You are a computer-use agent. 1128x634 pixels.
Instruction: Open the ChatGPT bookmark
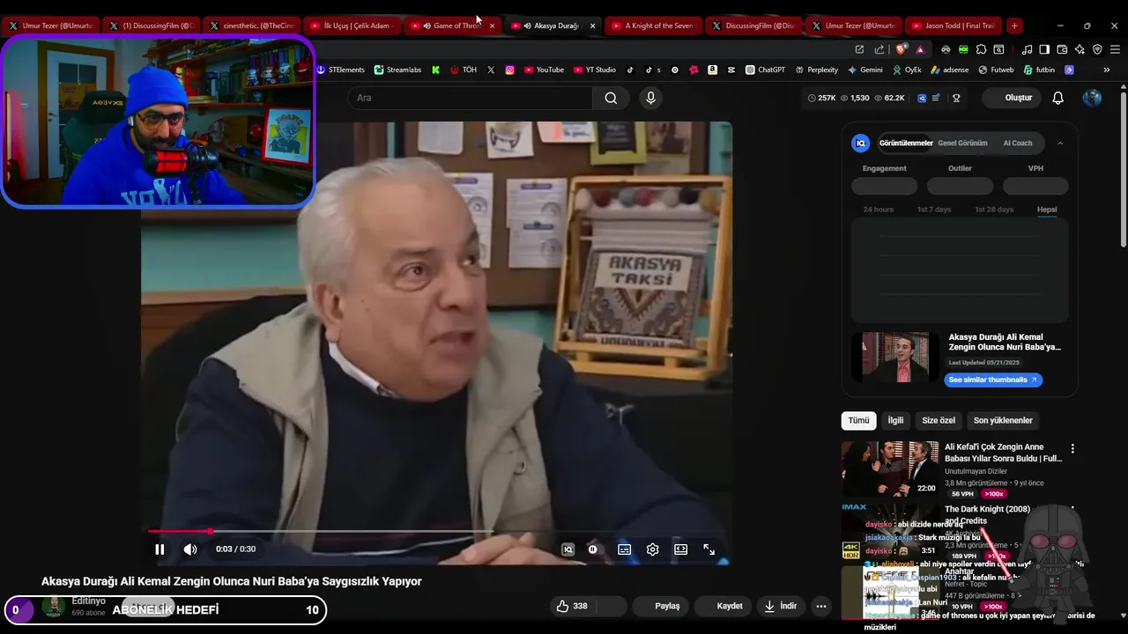(x=765, y=70)
